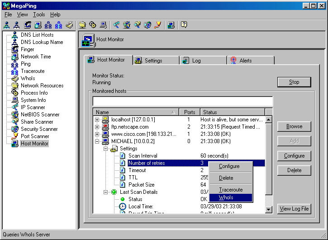Select Port Scanner in left tree
Viewport: 328px width, 240px height.
[35, 136]
